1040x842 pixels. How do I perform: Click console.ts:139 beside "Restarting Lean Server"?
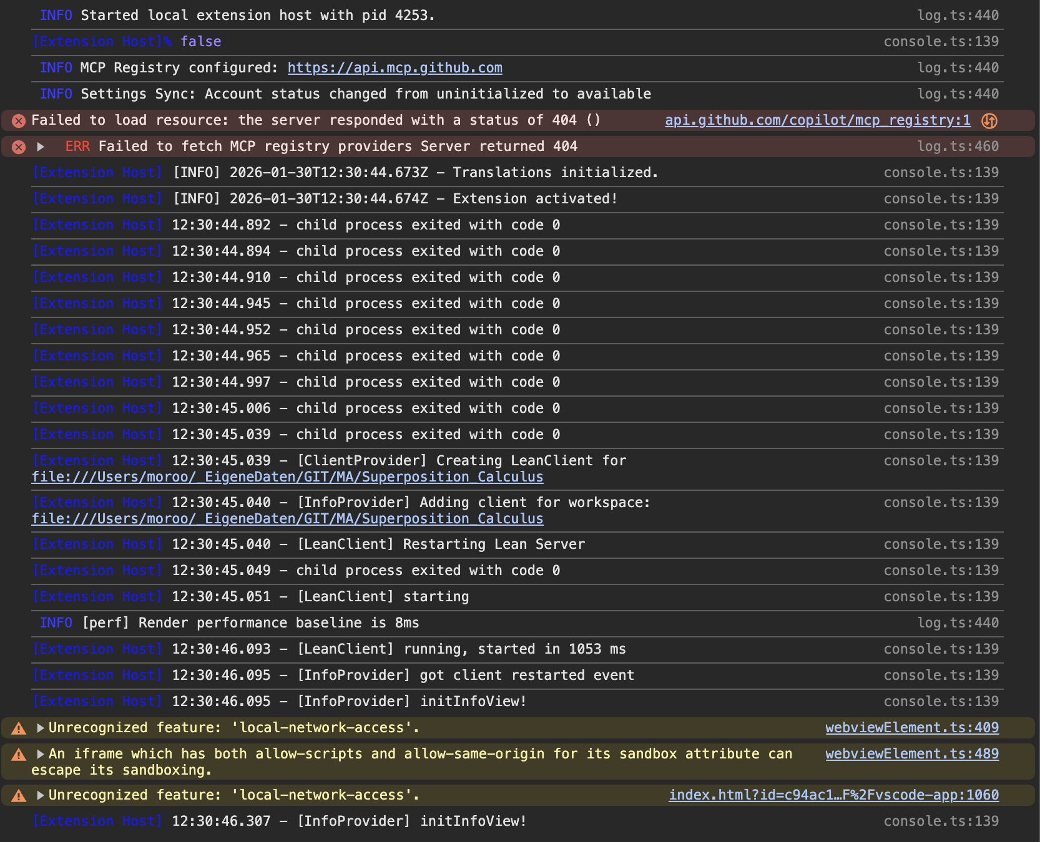point(941,544)
